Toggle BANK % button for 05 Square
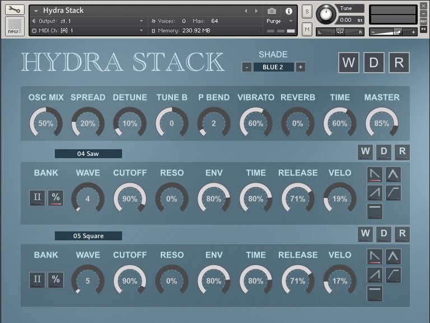The image size is (430, 323). point(55,280)
